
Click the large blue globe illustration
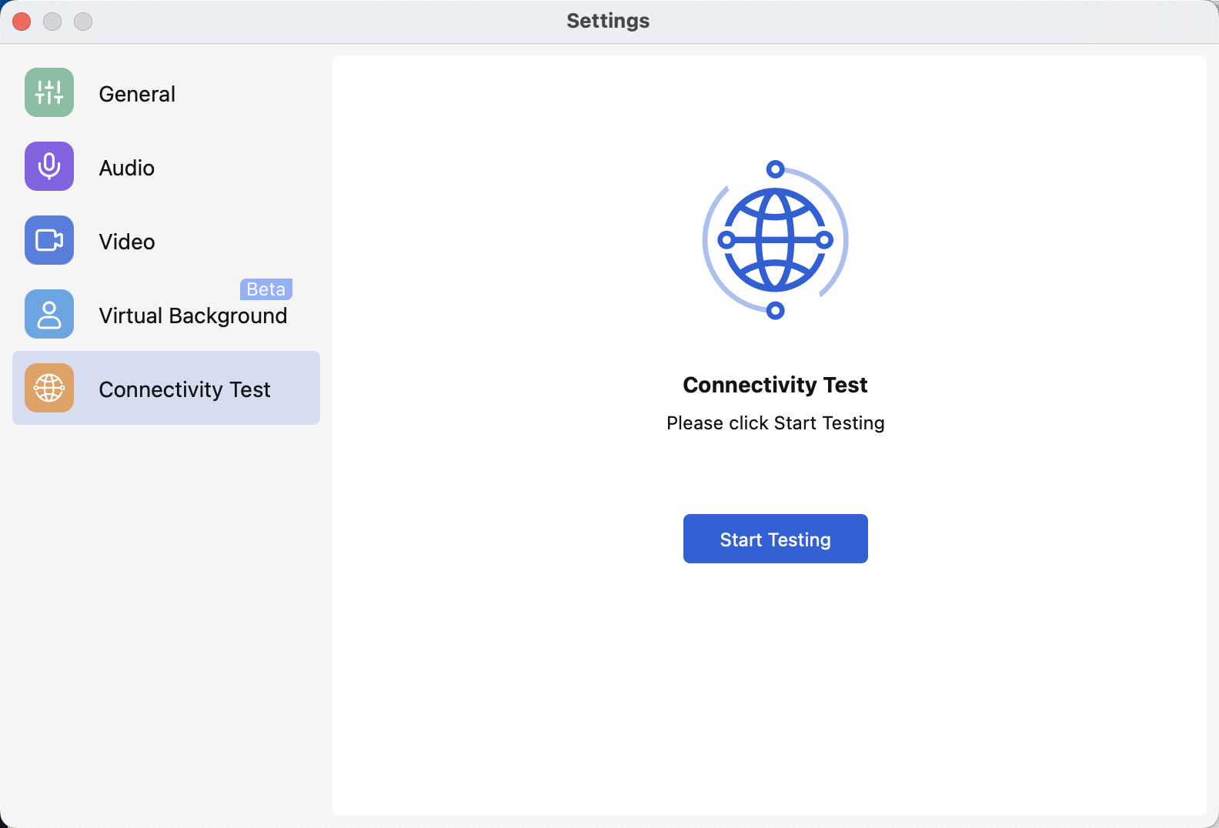[x=775, y=240]
